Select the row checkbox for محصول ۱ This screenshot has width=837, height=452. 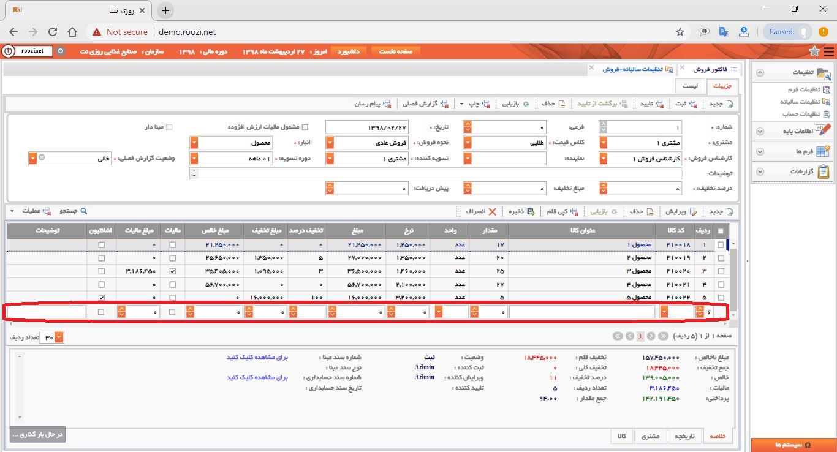(720, 245)
